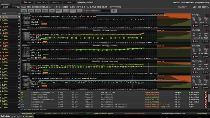Click 'Соединение: OK' connection status text

[29, 113]
